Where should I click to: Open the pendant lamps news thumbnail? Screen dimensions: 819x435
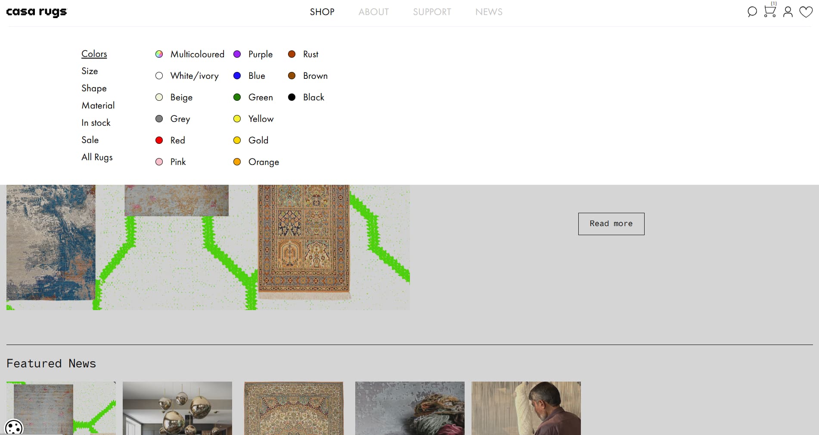[177, 408]
